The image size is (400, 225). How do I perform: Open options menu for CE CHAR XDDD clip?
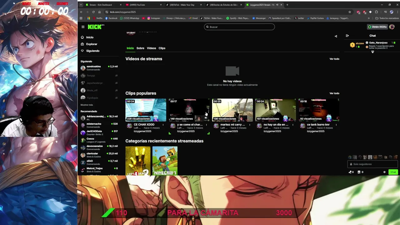[x=163, y=125]
